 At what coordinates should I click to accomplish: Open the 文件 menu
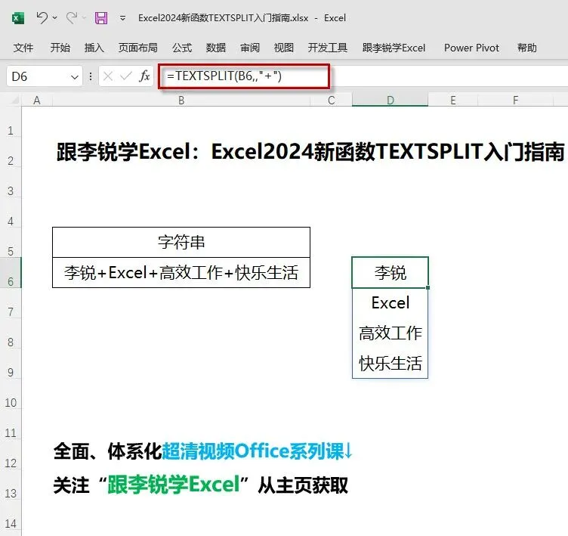(x=23, y=48)
